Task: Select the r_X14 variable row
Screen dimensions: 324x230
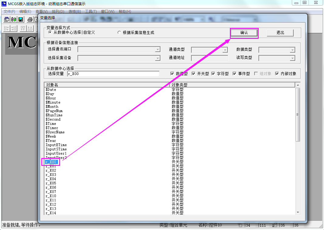Action: pos(51,213)
